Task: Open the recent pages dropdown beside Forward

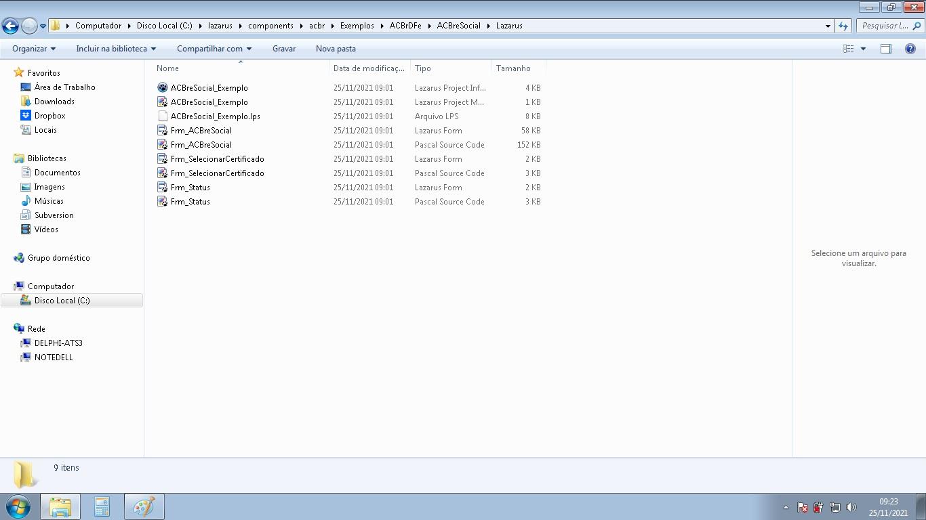Action: click(43, 26)
